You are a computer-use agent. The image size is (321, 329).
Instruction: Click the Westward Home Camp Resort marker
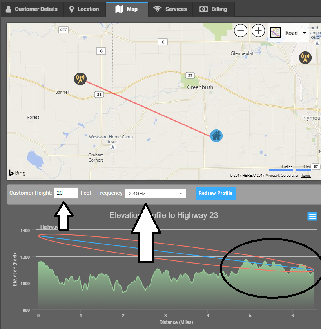click(x=113, y=147)
